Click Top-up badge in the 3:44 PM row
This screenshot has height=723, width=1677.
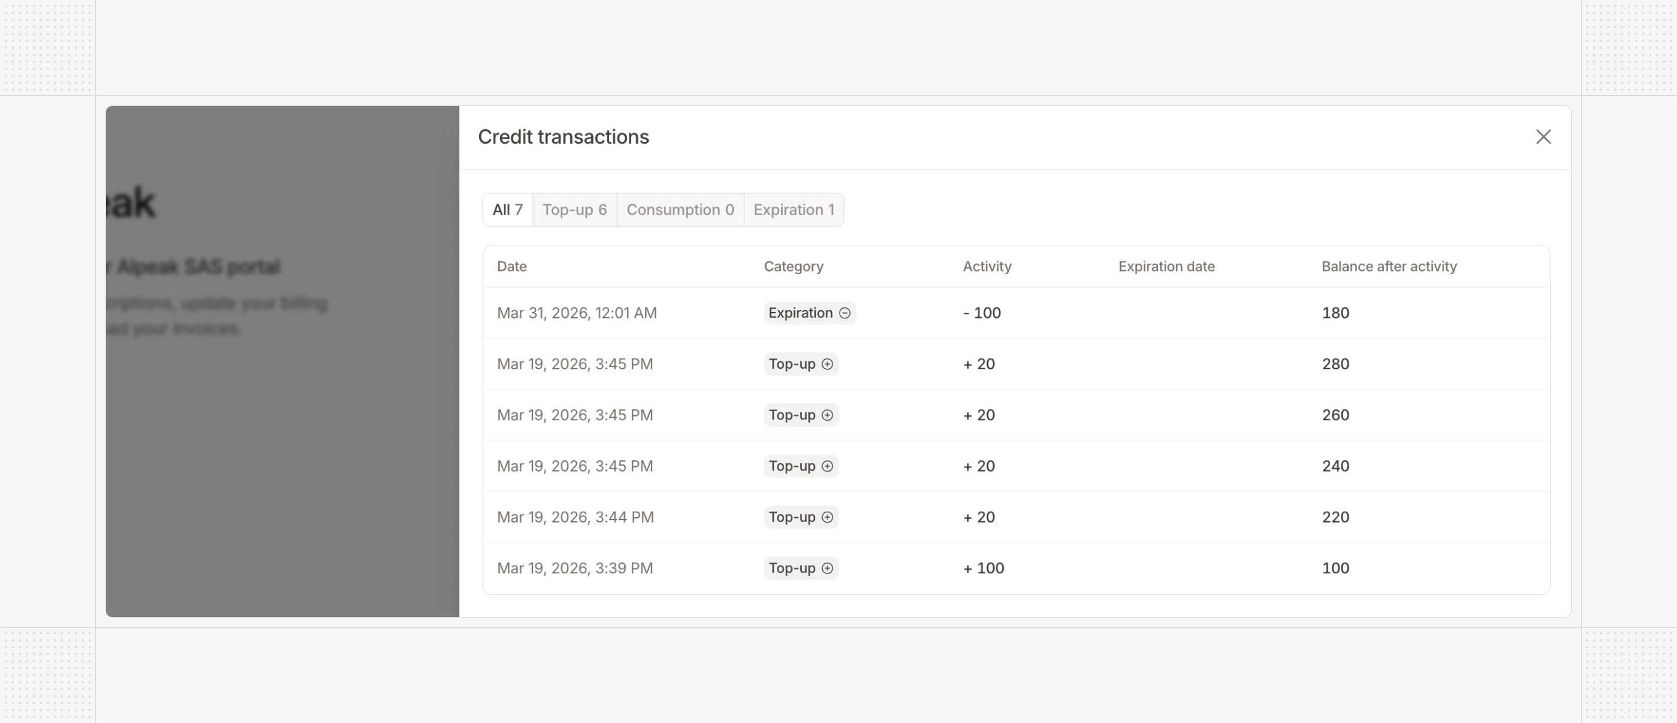click(x=801, y=517)
